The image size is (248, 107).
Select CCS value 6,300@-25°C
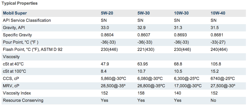[x=187, y=78]
